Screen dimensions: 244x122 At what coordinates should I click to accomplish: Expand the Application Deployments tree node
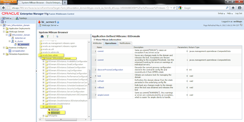tap(3, 28)
